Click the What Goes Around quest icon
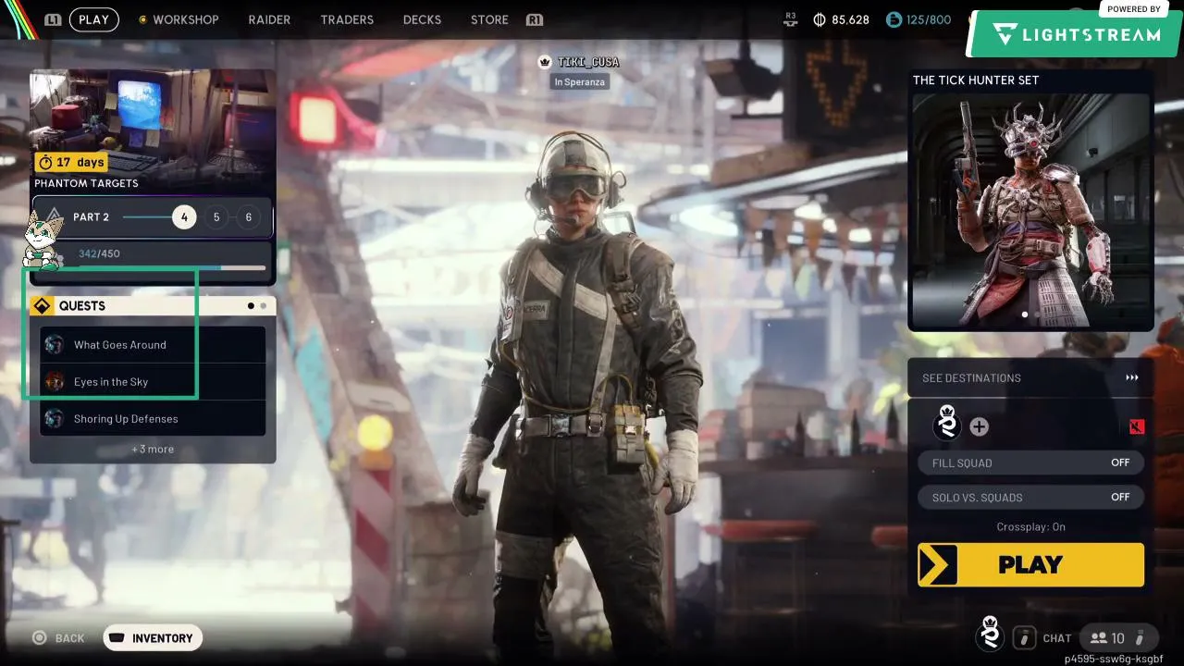 click(x=55, y=344)
